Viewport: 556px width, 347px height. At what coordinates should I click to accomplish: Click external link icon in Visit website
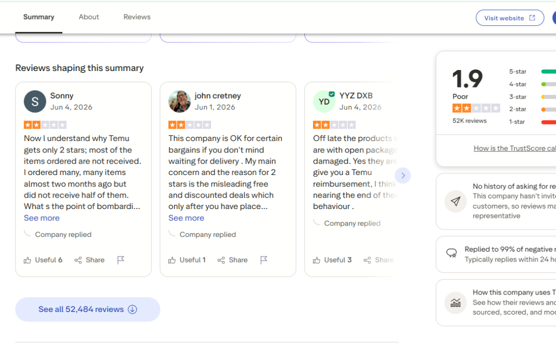click(532, 18)
